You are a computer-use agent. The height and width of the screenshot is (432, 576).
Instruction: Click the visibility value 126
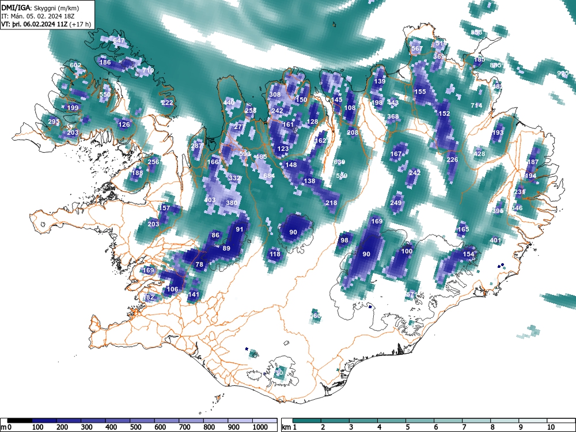tap(124, 124)
